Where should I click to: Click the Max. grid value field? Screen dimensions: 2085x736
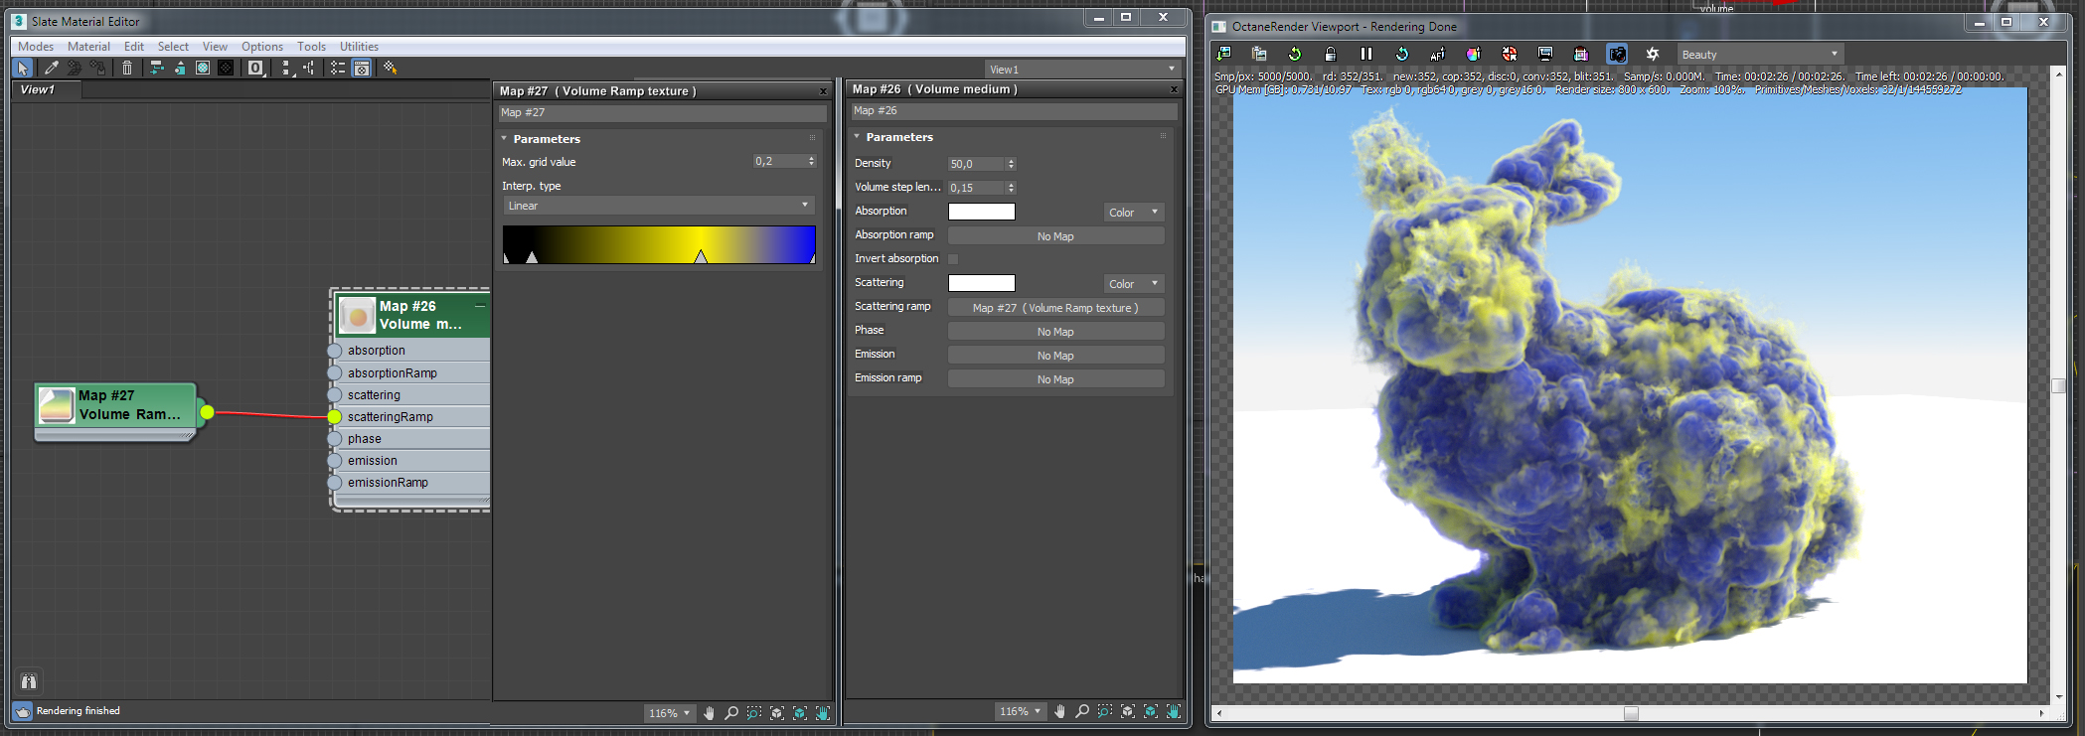(778, 162)
